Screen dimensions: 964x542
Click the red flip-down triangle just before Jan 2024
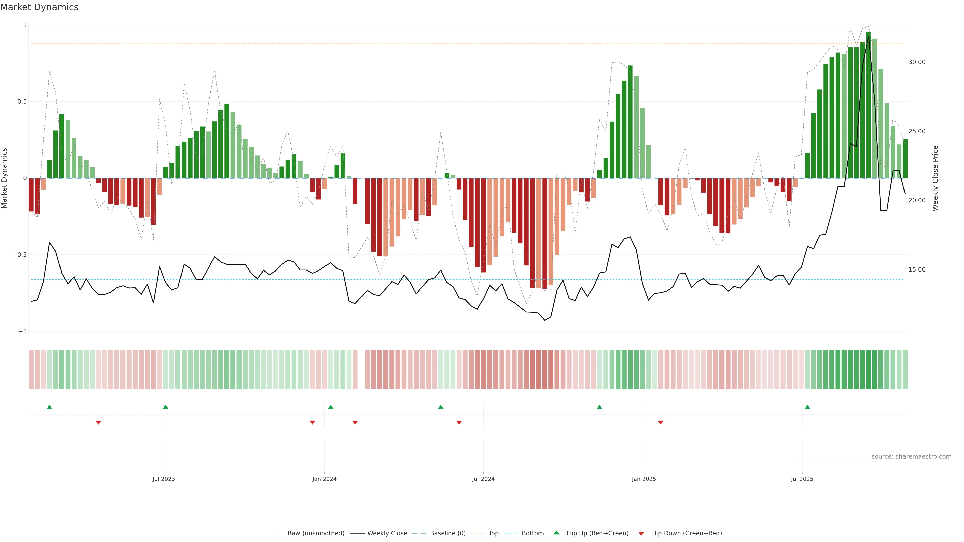(312, 422)
